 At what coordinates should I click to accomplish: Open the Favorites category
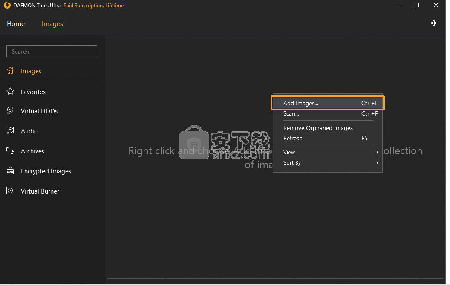[x=33, y=92]
